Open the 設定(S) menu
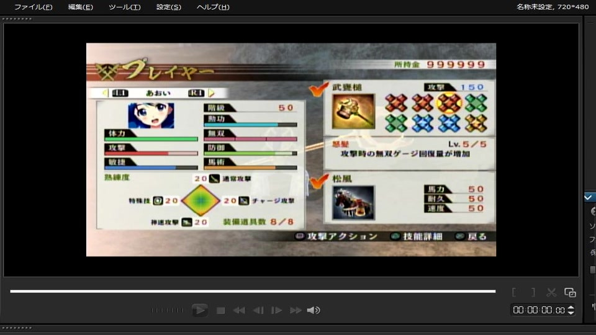The width and height of the screenshot is (596, 335). pyautogui.click(x=168, y=7)
